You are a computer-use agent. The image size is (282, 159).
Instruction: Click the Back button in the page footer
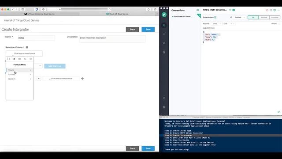[132, 148]
